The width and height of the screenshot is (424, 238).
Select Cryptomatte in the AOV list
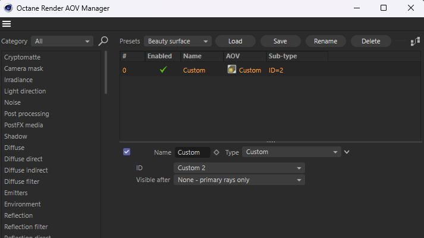tap(23, 57)
